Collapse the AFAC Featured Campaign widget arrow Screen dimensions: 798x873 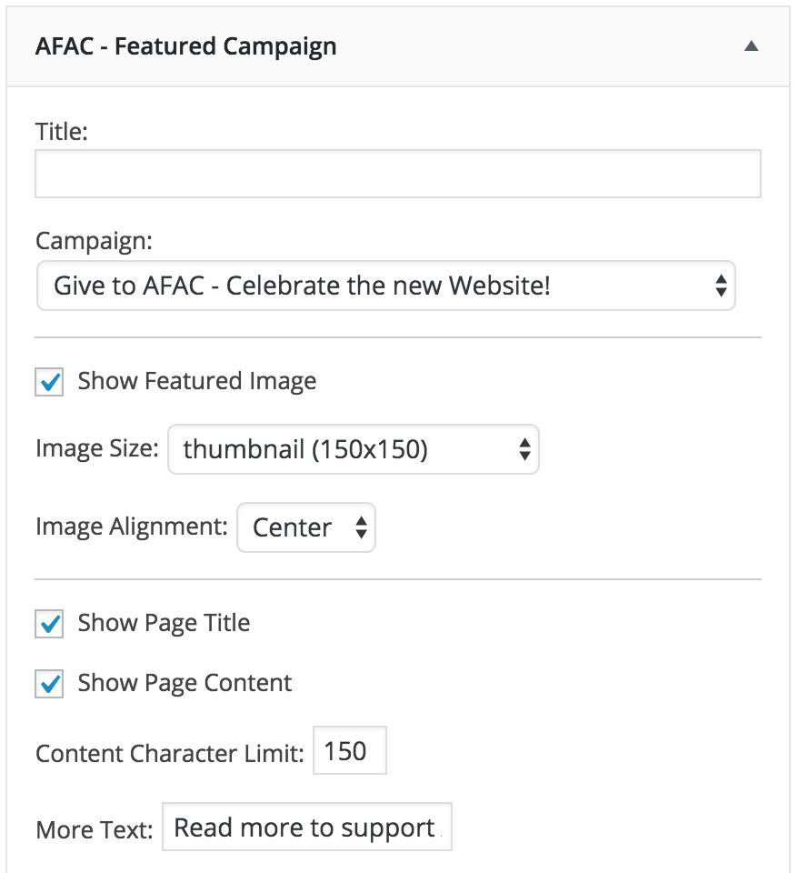pos(752,46)
